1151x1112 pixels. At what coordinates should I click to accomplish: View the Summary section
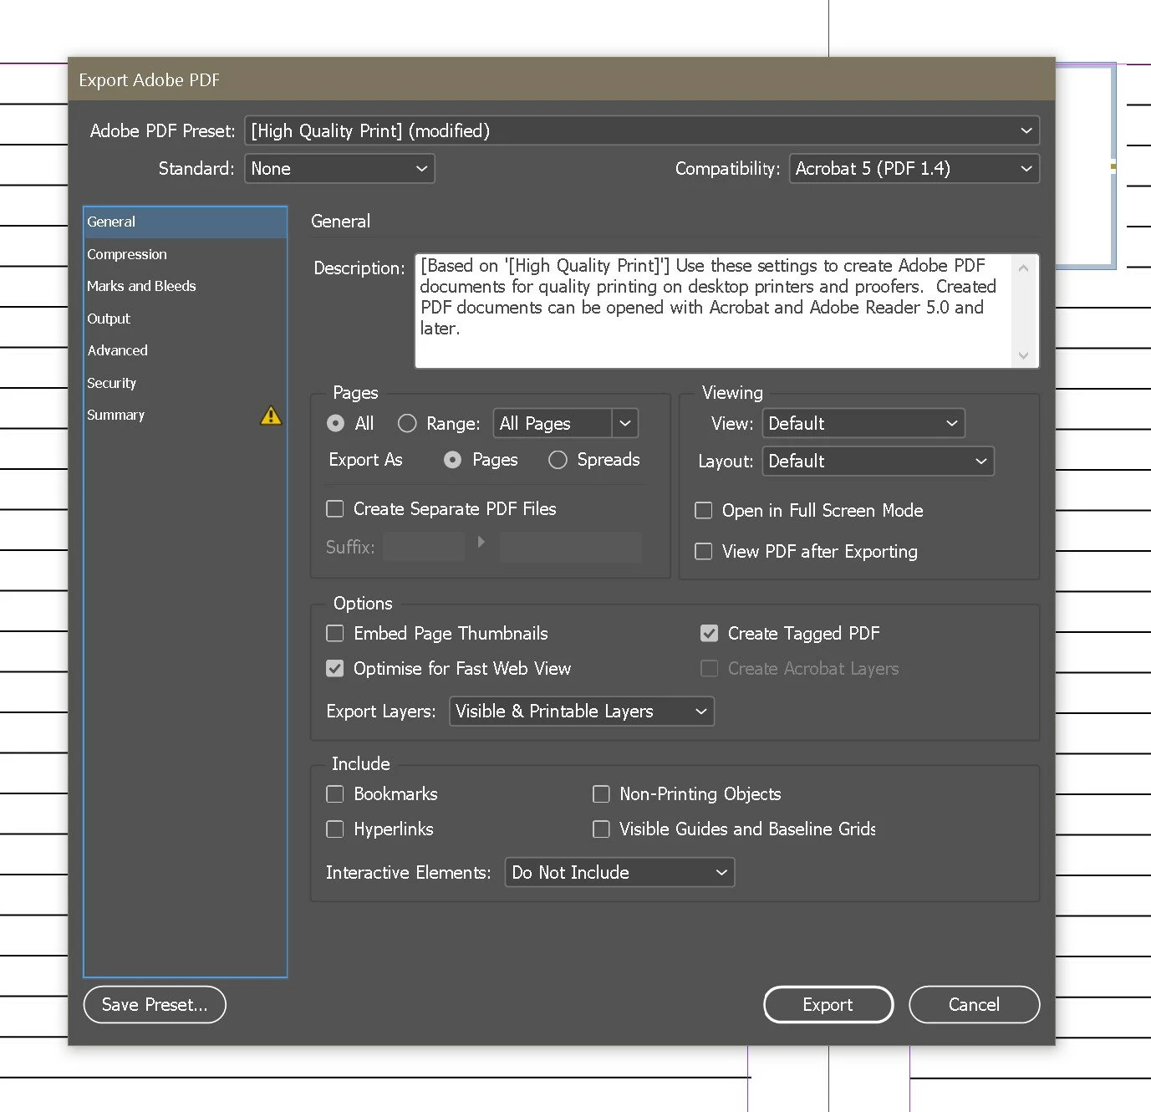(x=186, y=415)
